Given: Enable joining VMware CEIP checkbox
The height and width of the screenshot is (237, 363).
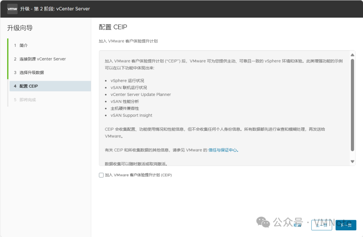Looking at the screenshot, I should coord(101,175).
